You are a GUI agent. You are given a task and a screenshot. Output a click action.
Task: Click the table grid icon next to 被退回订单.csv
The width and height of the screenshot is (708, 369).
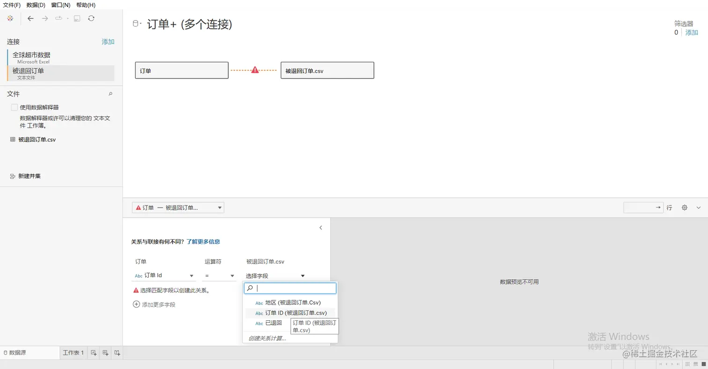pos(13,139)
